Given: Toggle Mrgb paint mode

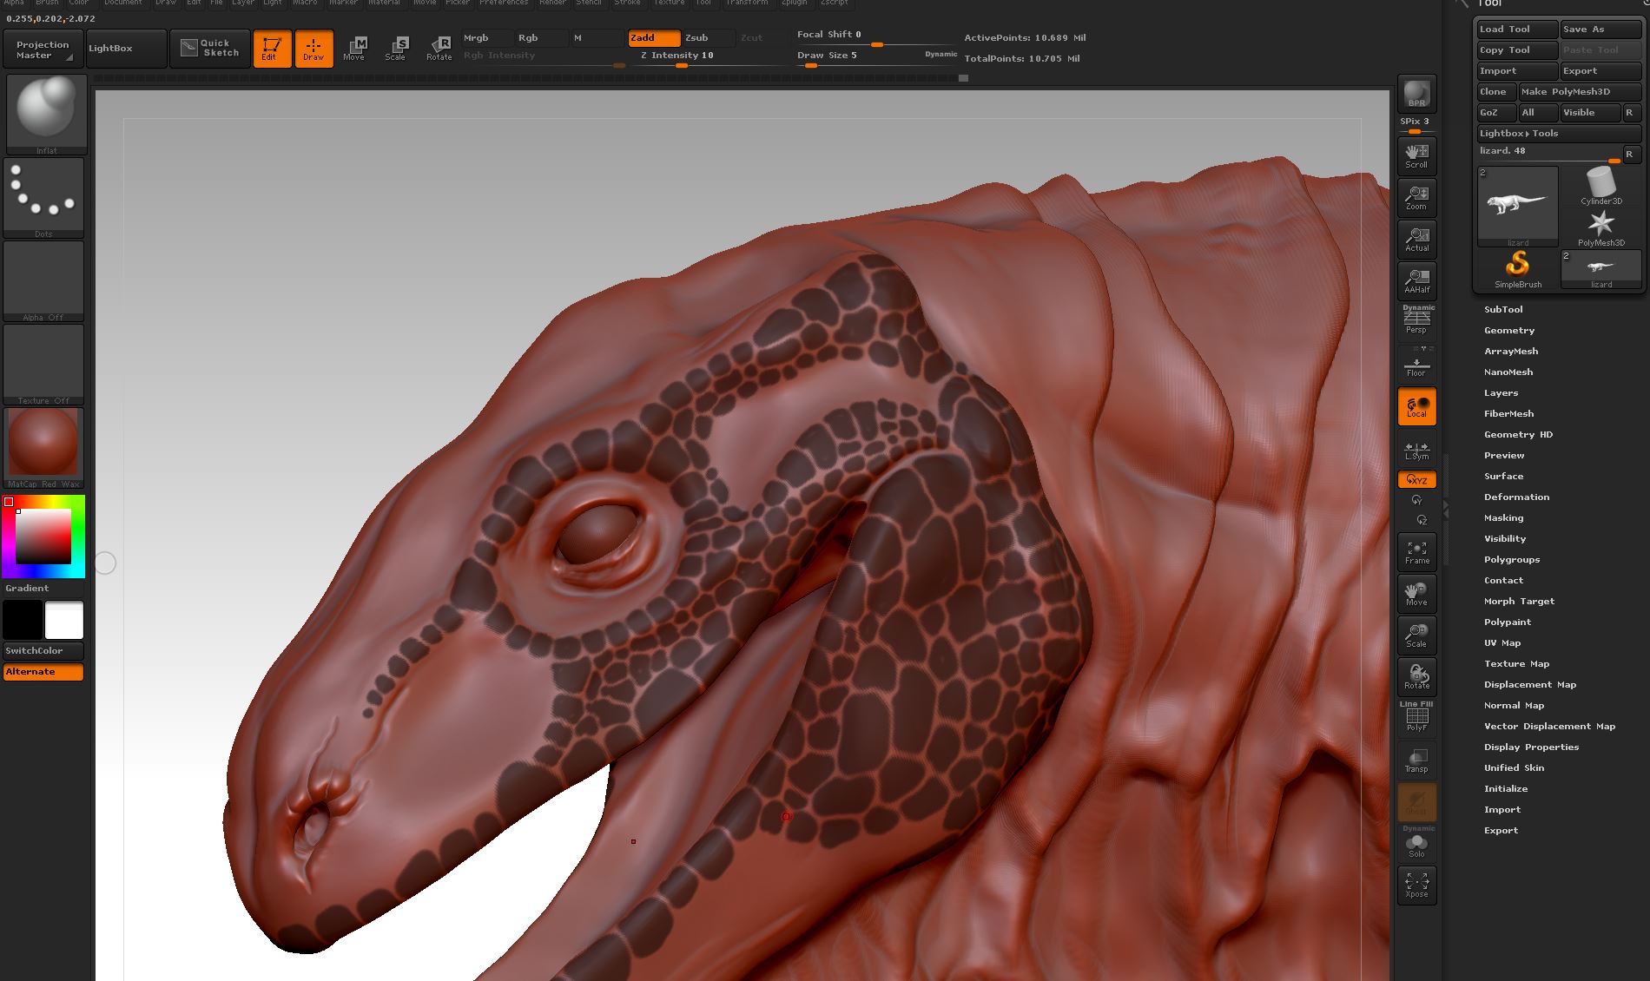Looking at the screenshot, I should point(486,38).
